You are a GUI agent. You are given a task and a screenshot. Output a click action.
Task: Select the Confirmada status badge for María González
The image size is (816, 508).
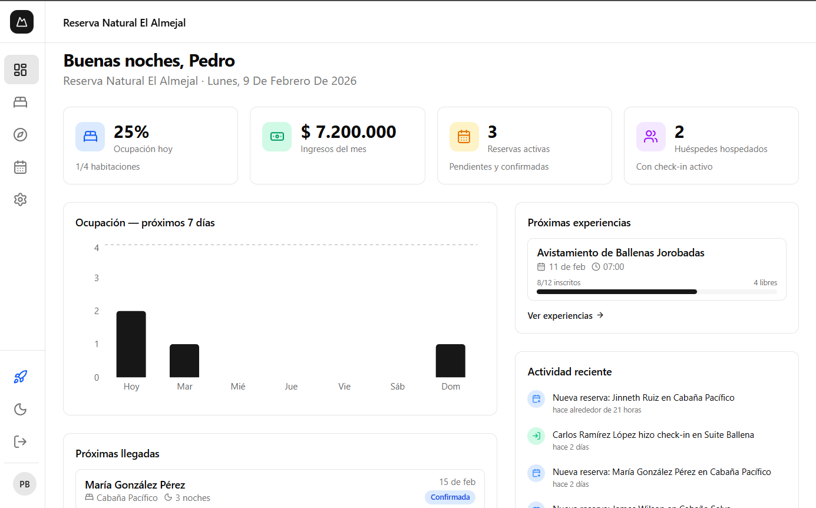[x=450, y=497]
